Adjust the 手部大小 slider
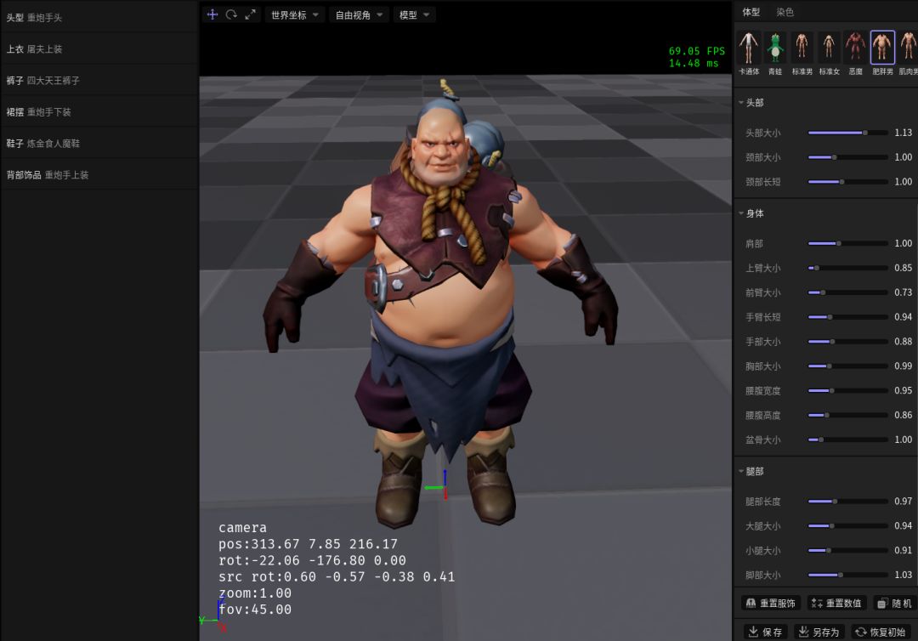This screenshot has width=918, height=641. [847, 342]
